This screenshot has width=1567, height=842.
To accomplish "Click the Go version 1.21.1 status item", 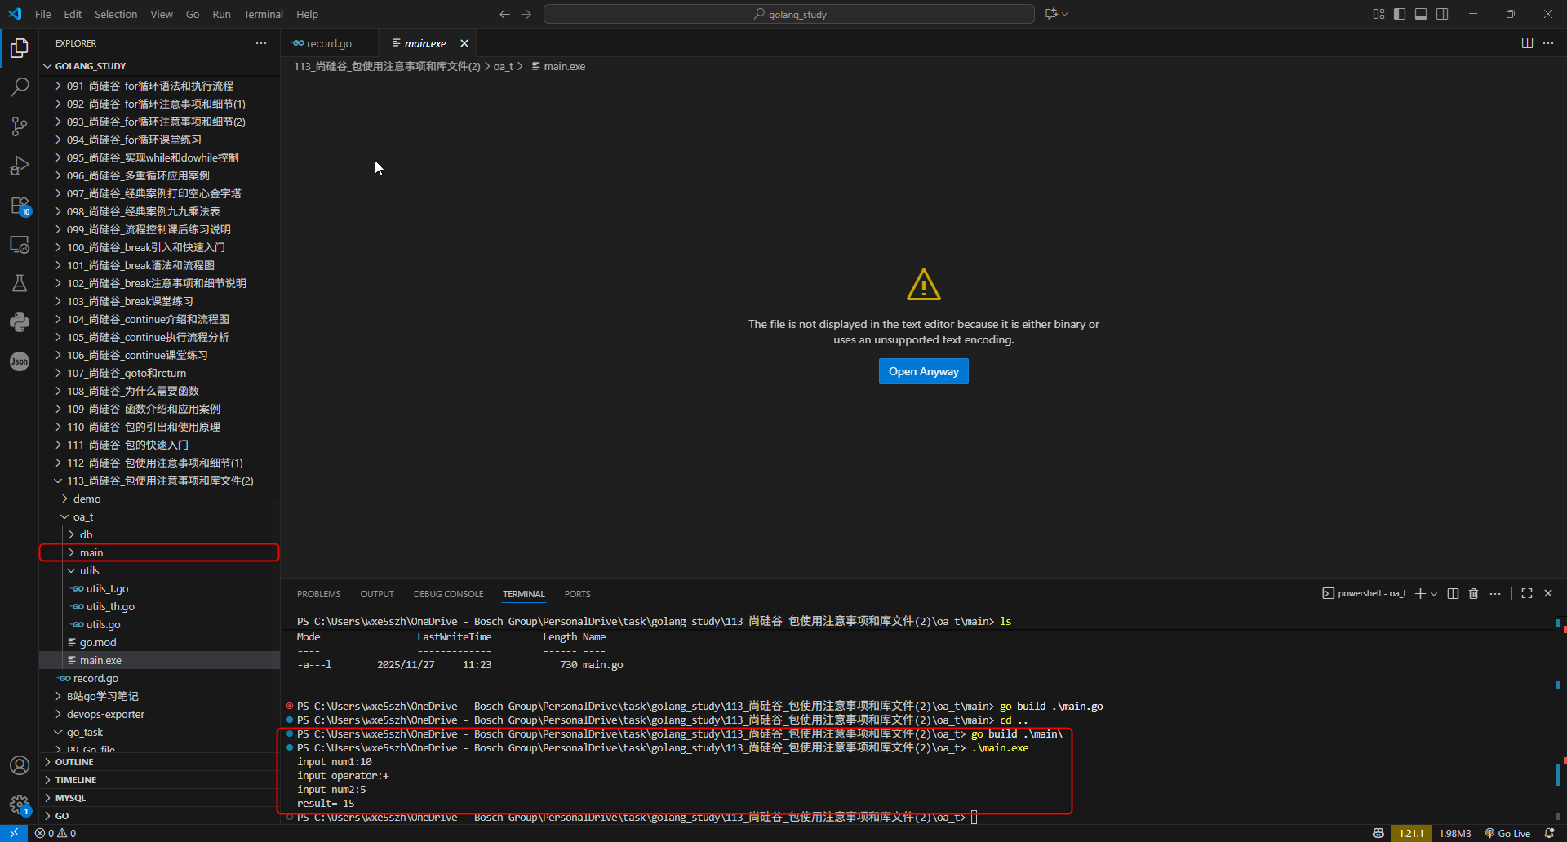I will click(x=1411, y=833).
